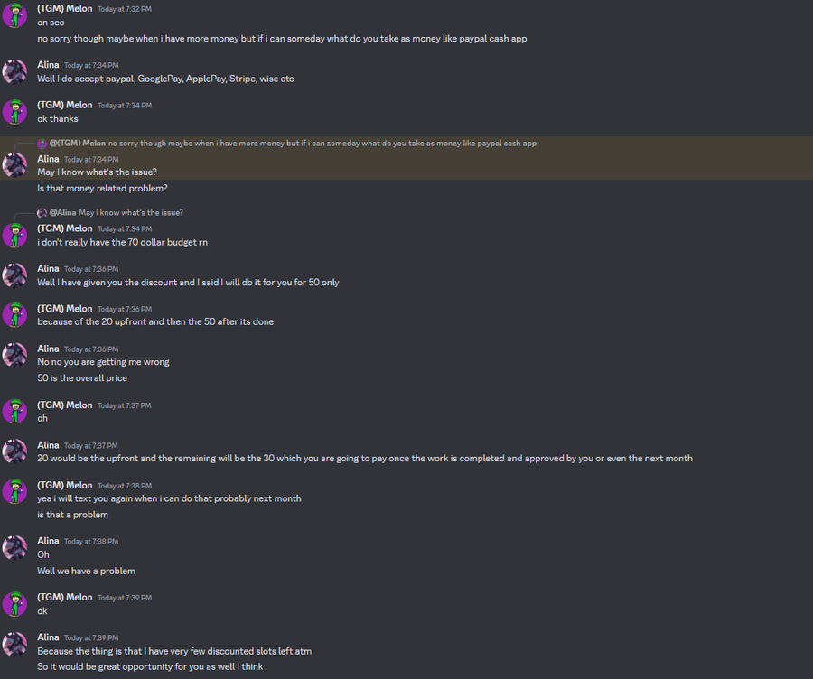Viewport: 813px width, 679px height.
Task: Click the message "Is that money related problem?"
Action: click(102, 188)
